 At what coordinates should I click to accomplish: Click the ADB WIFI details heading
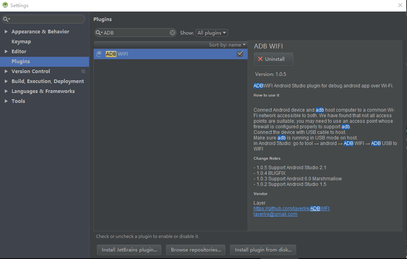point(268,46)
